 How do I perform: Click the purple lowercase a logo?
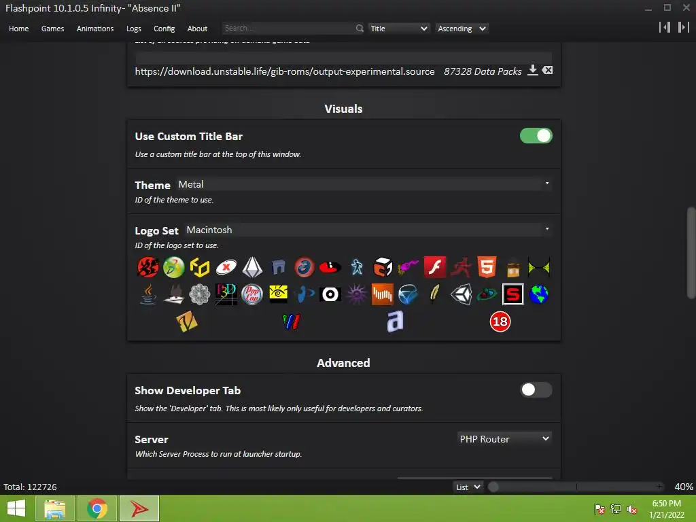[395, 321]
